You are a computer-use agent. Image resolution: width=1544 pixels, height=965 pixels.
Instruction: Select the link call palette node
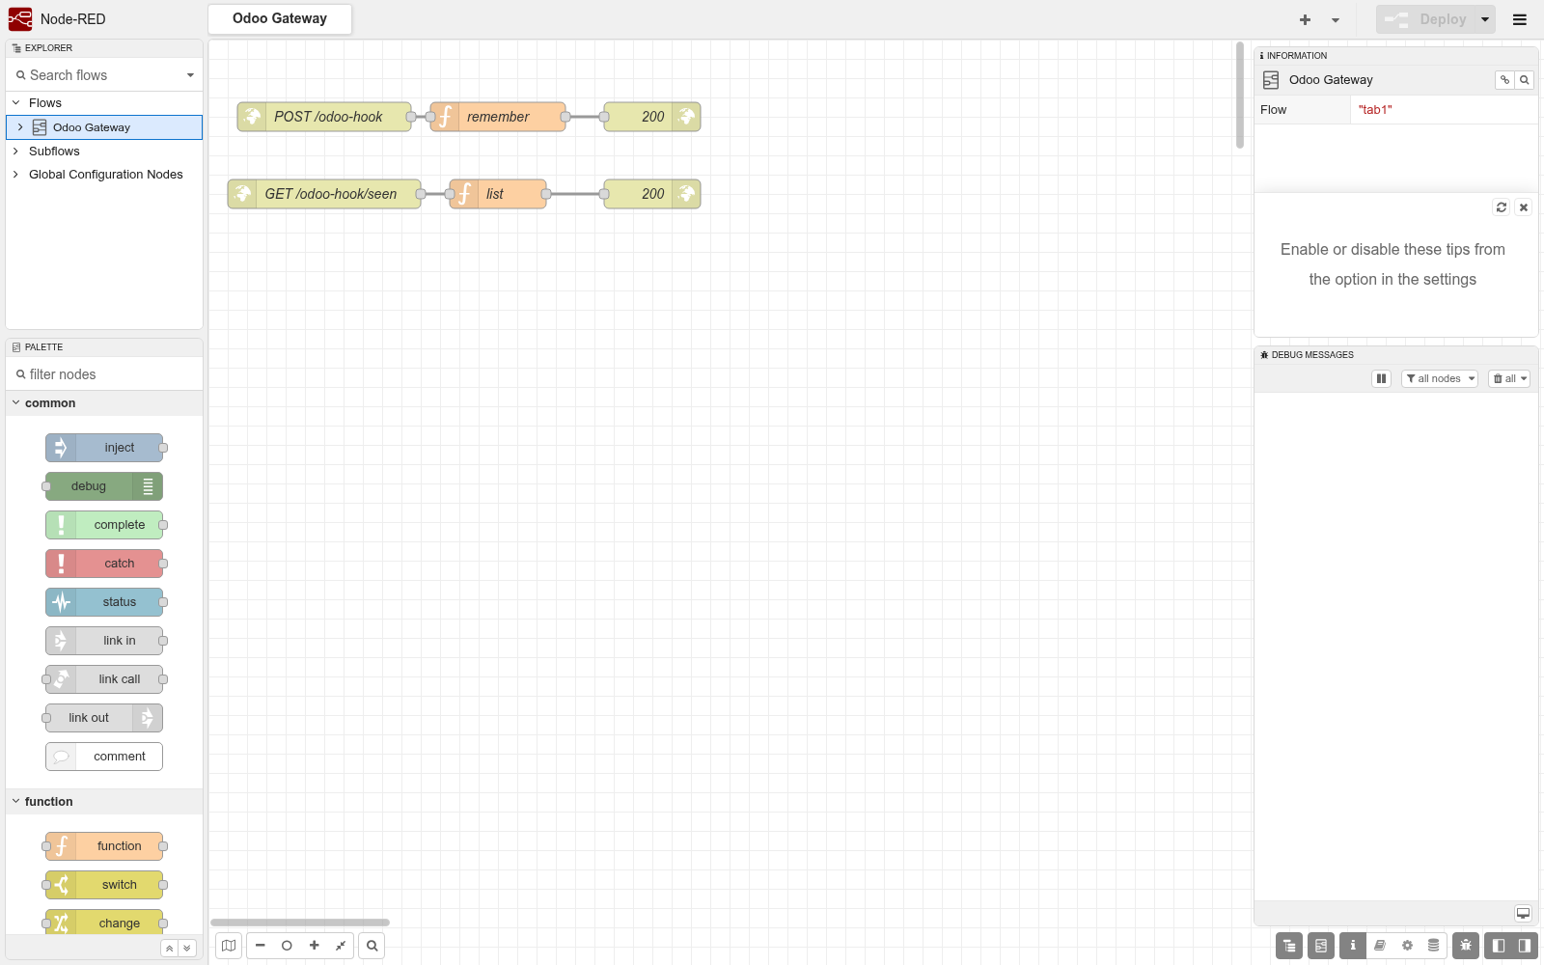tap(104, 679)
